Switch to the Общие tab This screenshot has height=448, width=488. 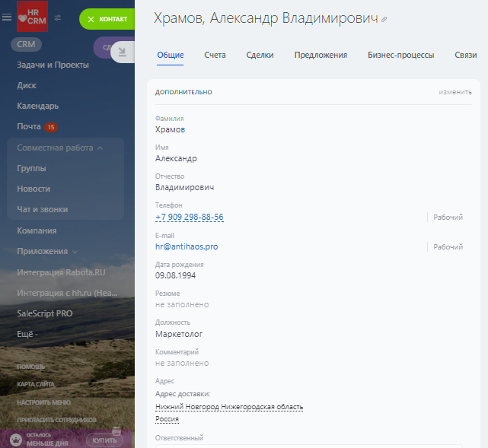point(171,55)
